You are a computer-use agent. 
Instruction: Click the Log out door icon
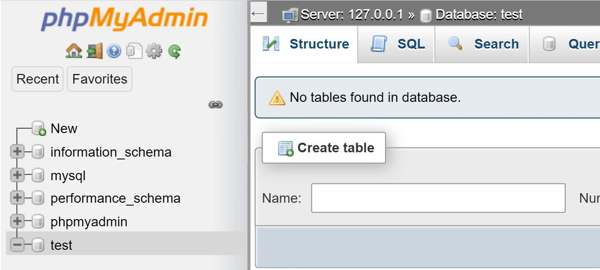(x=94, y=51)
